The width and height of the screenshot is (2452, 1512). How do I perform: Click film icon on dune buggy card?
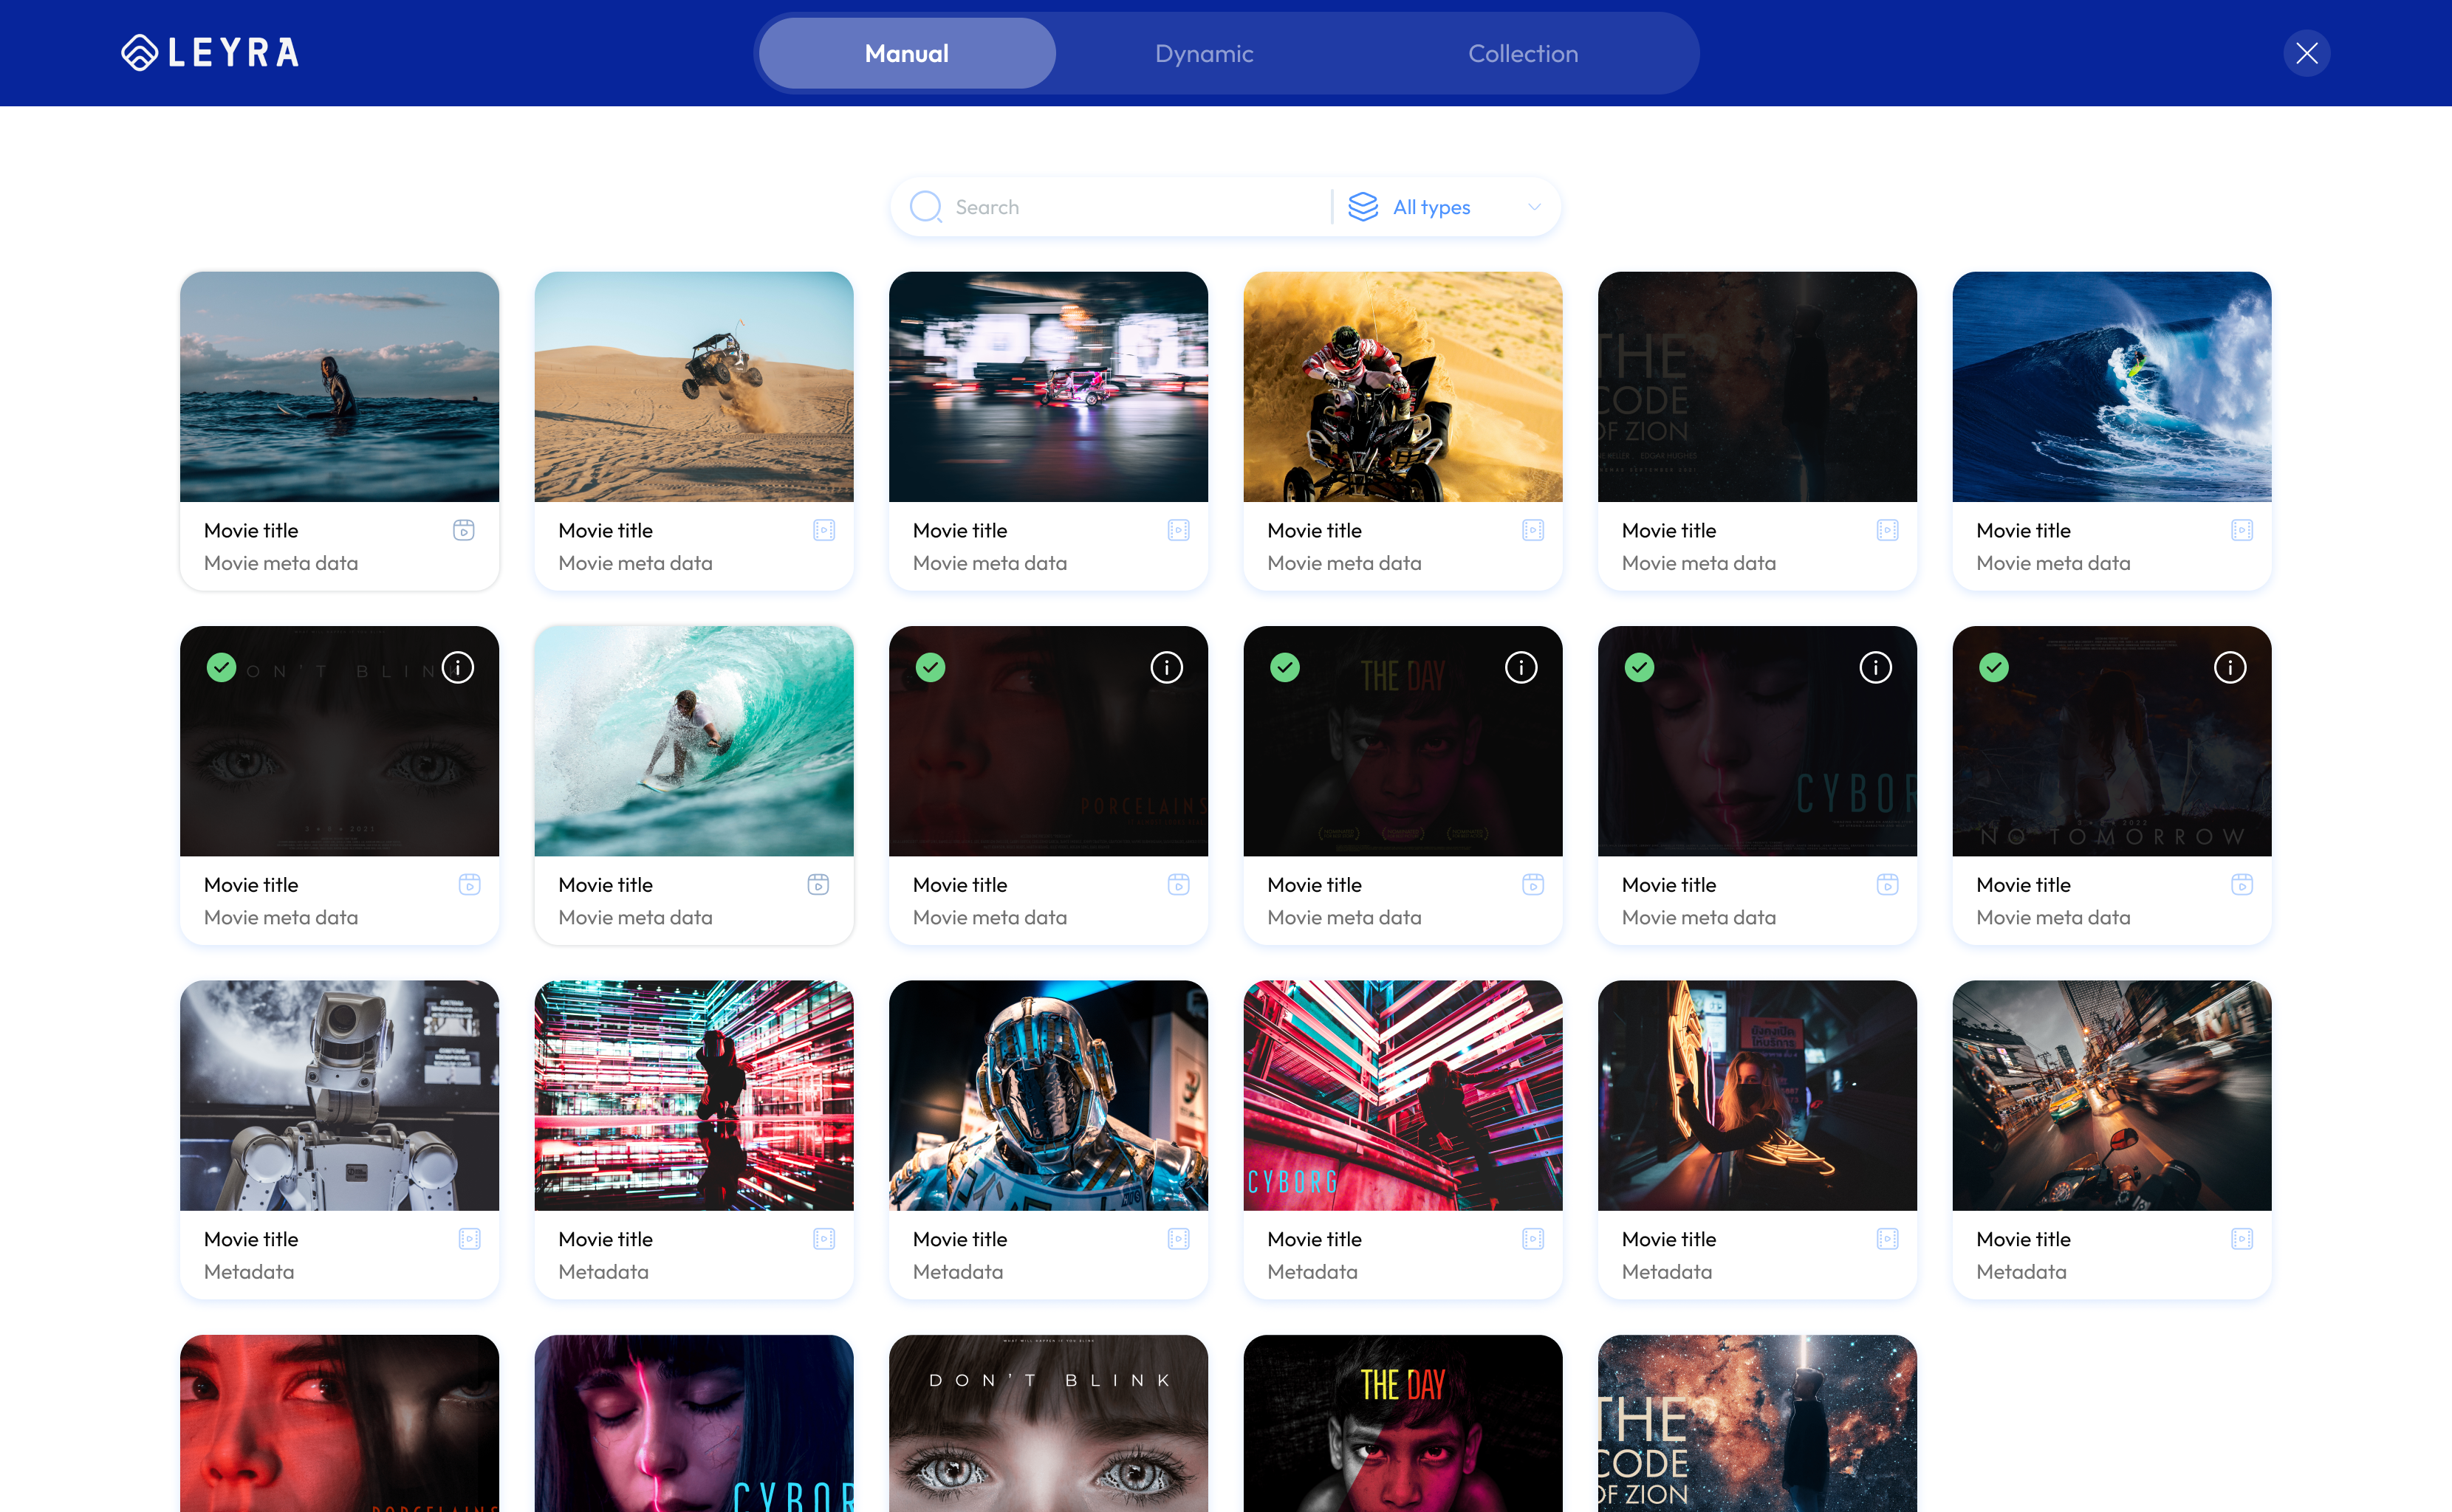pos(824,530)
